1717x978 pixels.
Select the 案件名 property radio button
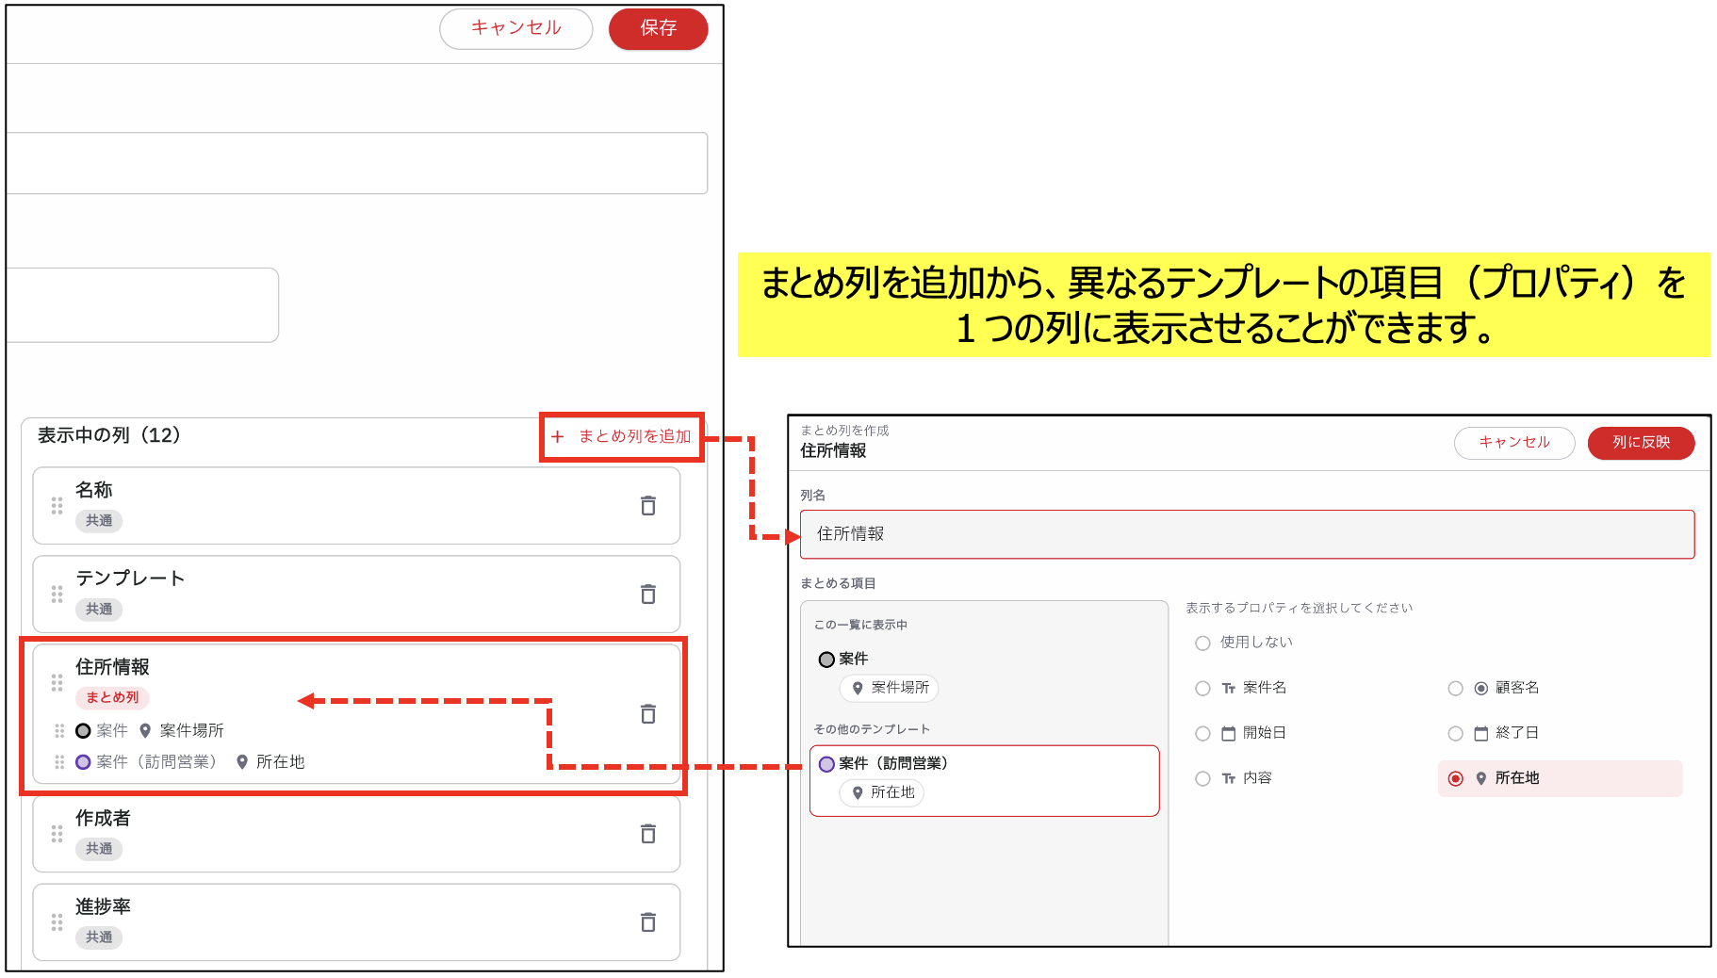pyautogui.click(x=1202, y=689)
